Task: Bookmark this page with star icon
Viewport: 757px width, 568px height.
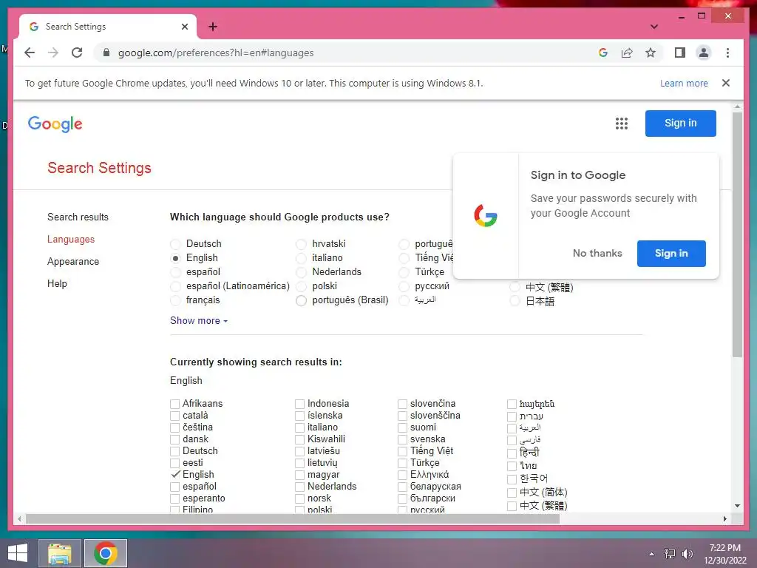Action: [x=651, y=53]
